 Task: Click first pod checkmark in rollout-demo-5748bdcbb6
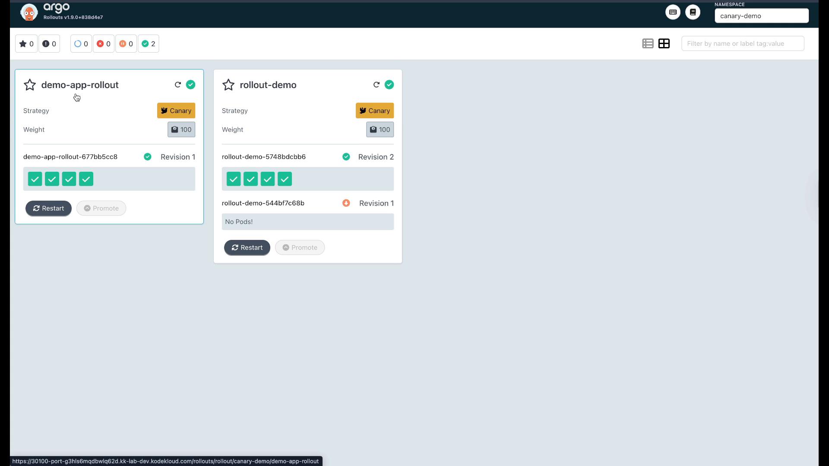pos(234,179)
